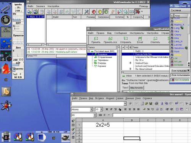Open the Вставка menu in OpenOffice Calc
191x143 pixels.
click(99, 98)
